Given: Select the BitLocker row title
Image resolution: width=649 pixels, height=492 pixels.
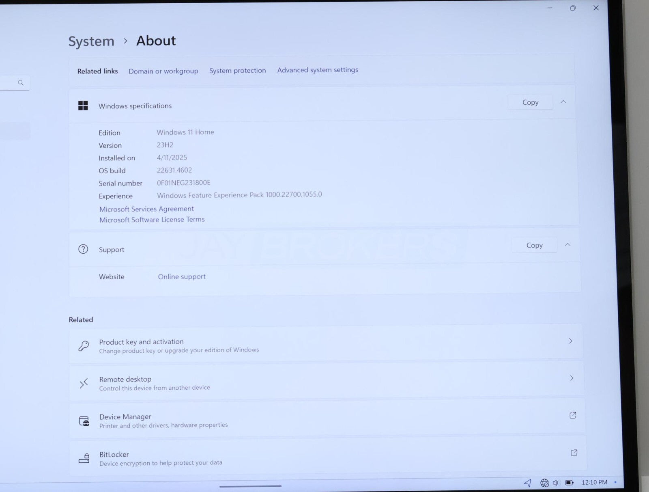Looking at the screenshot, I should 114,455.
